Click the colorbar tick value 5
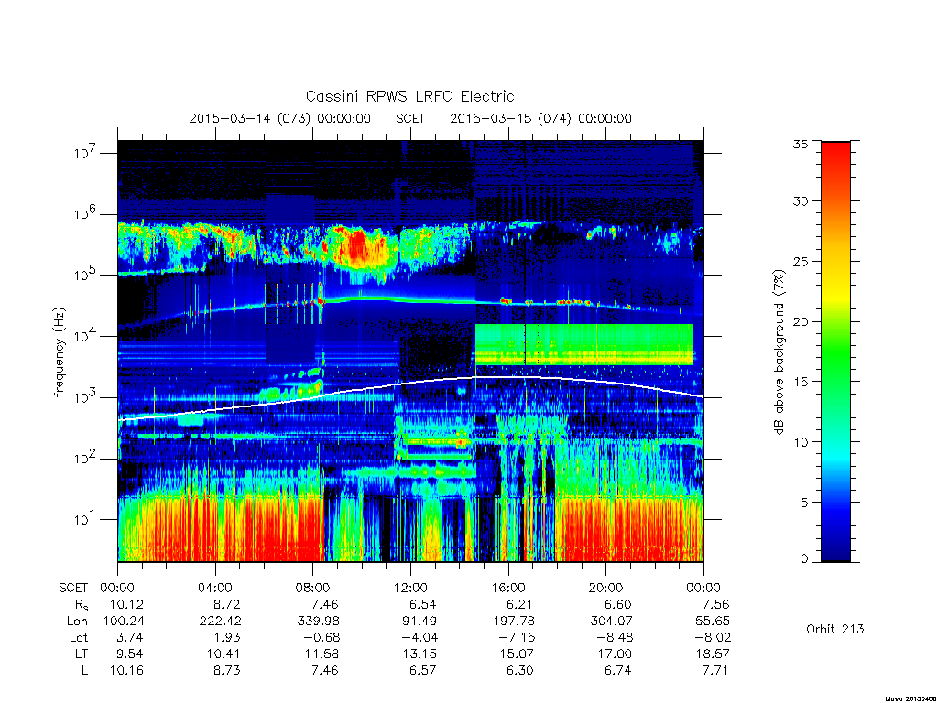938x703 pixels. coord(804,503)
